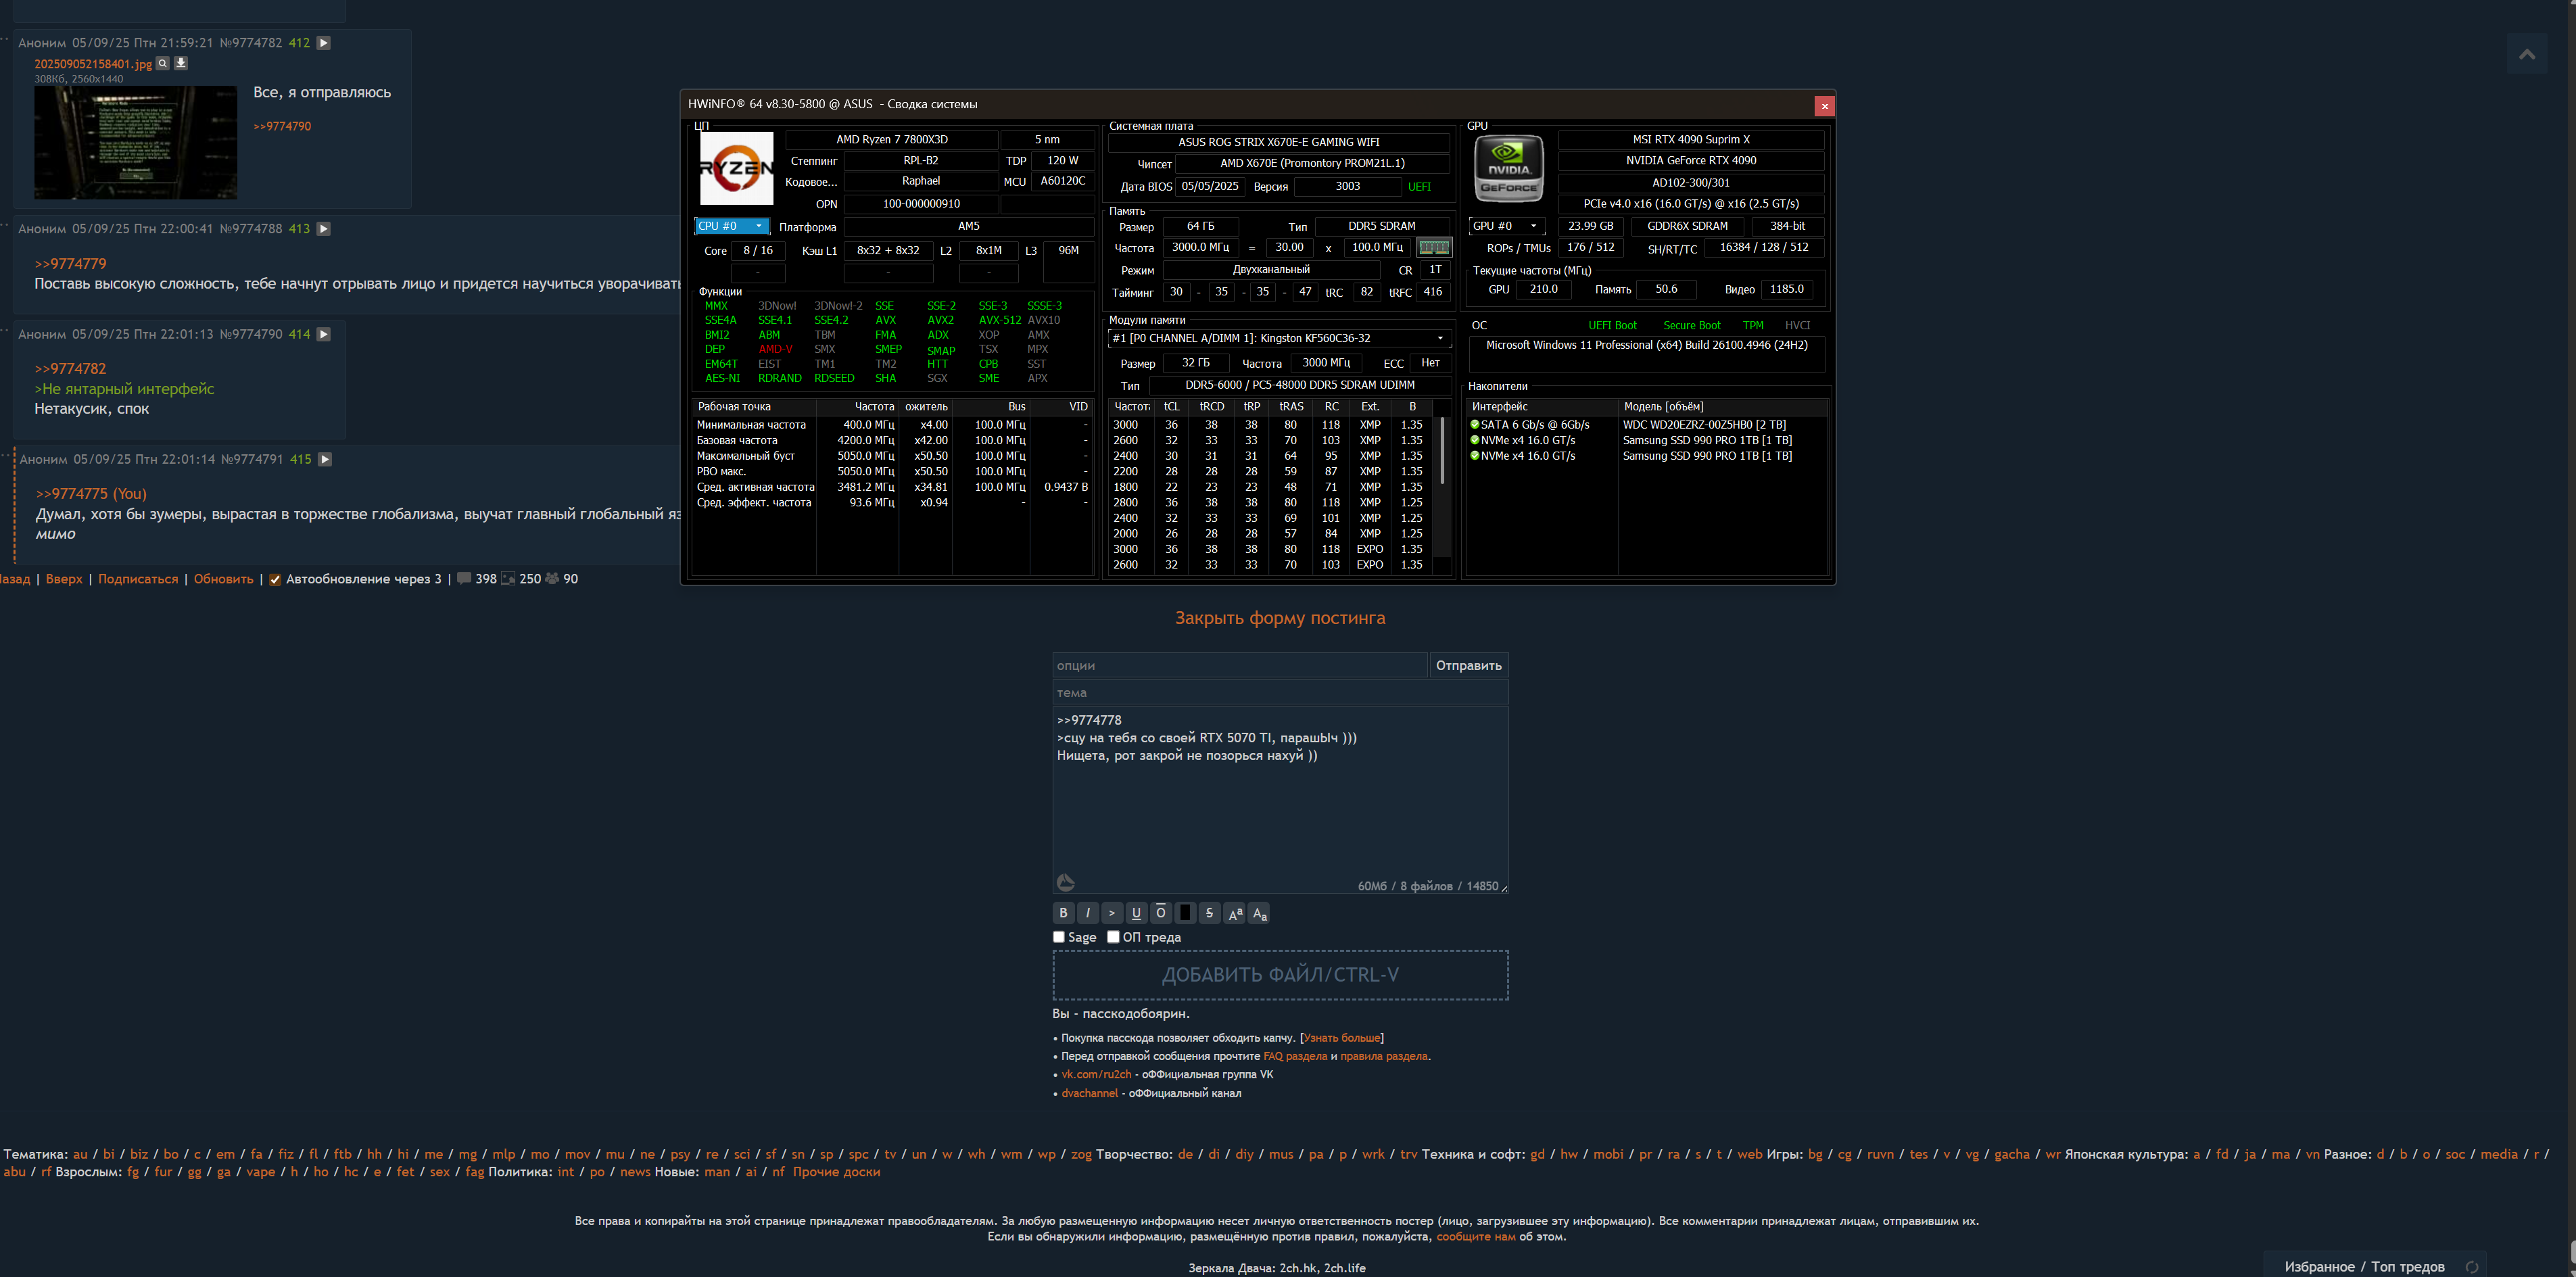
Task: Download the 20250905158401.jpg attachment
Action: point(181,63)
